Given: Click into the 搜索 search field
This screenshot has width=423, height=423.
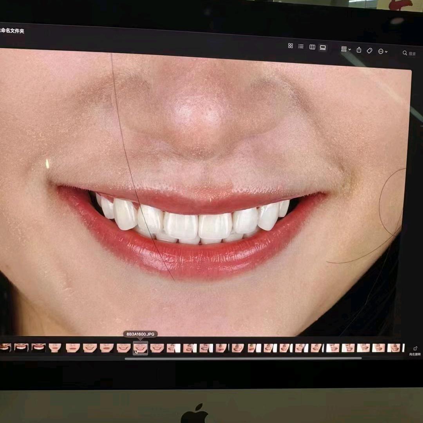Looking at the screenshot, I should [413, 54].
